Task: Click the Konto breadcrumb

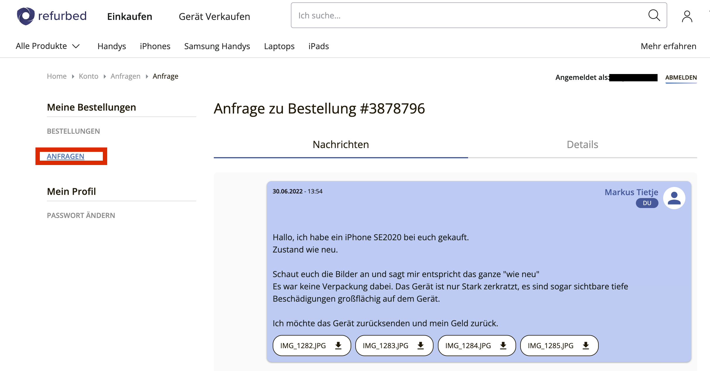Action: pyautogui.click(x=88, y=76)
